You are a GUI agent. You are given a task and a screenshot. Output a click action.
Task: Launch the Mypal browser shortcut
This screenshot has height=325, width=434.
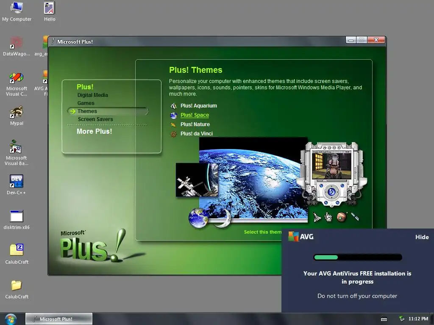[17, 116]
